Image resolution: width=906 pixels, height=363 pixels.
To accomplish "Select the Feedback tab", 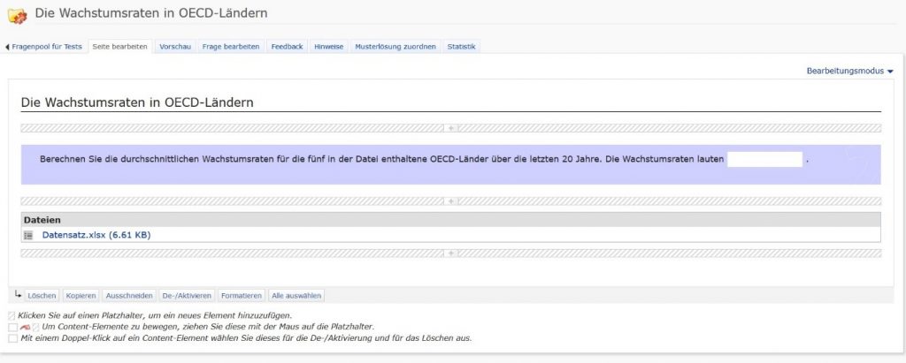I will (287, 47).
